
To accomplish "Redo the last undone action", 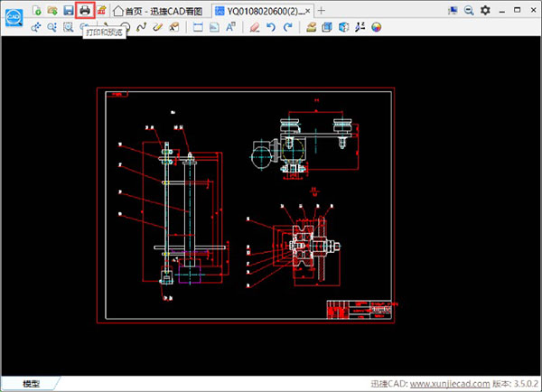I will point(287,27).
